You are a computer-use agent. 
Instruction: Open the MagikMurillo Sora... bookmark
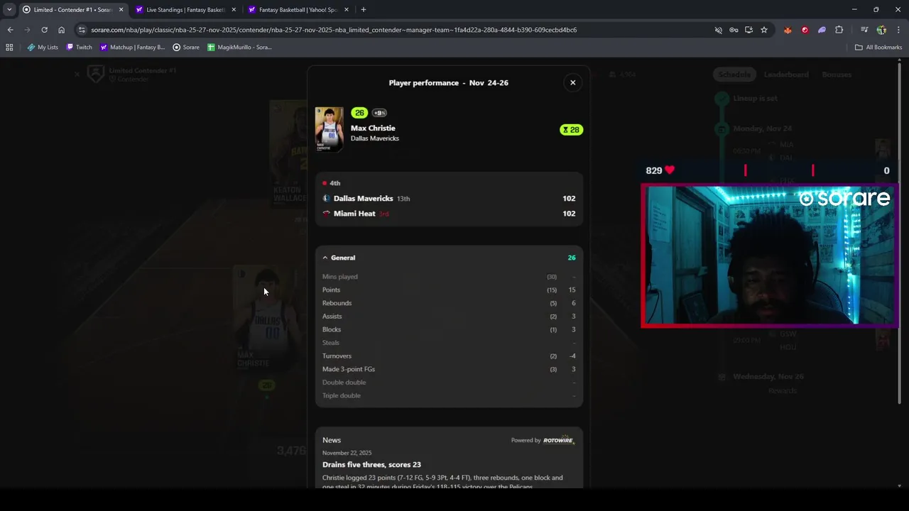pyautogui.click(x=239, y=48)
